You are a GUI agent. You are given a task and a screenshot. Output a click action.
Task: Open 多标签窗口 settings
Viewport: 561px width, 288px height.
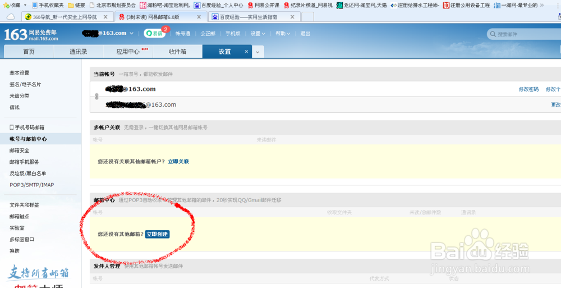click(x=22, y=239)
